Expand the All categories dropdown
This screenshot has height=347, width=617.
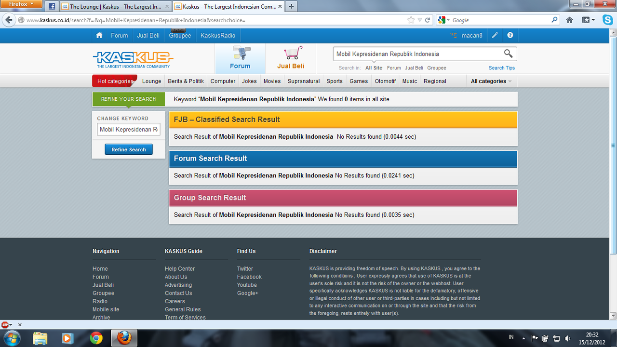click(x=491, y=81)
